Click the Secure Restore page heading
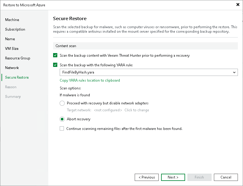243x186 pixels. (70, 18)
